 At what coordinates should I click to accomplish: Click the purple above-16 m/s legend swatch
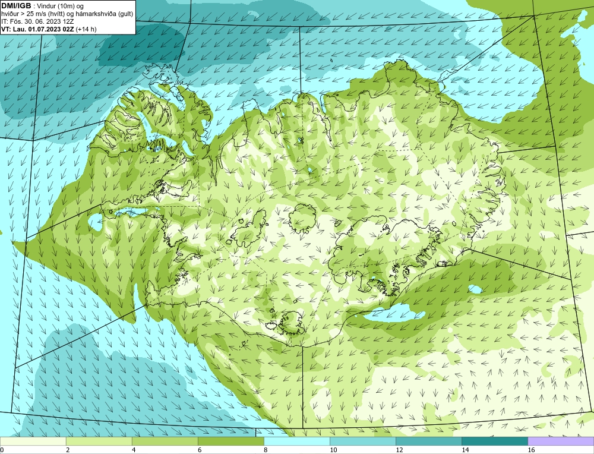pyautogui.click(x=561, y=442)
